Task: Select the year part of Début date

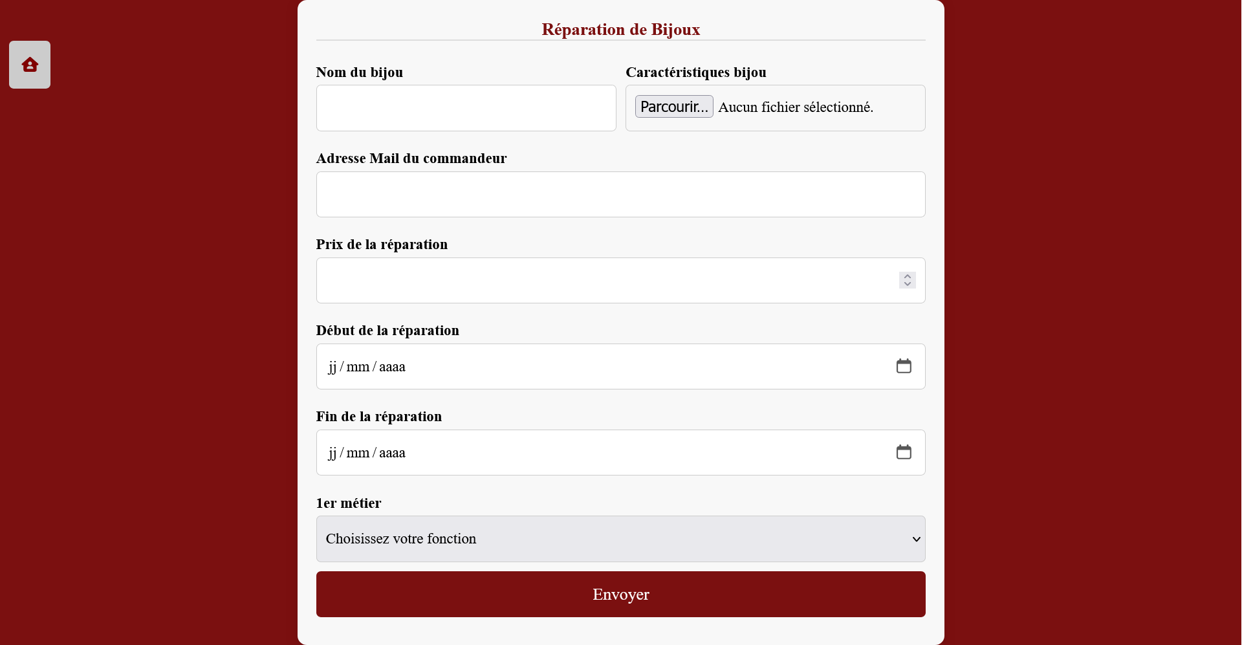Action: point(392,367)
